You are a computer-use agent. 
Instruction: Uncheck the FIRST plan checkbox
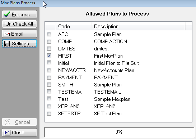click(49, 56)
